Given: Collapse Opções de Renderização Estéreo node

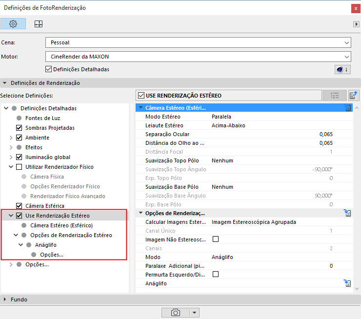Looking at the screenshot, I should point(16,235).
